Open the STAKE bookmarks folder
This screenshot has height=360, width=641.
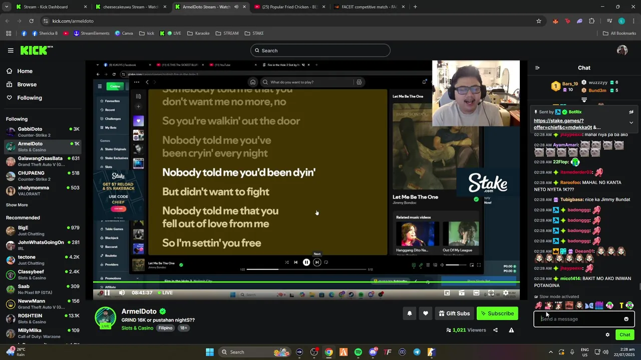point(254,33)
